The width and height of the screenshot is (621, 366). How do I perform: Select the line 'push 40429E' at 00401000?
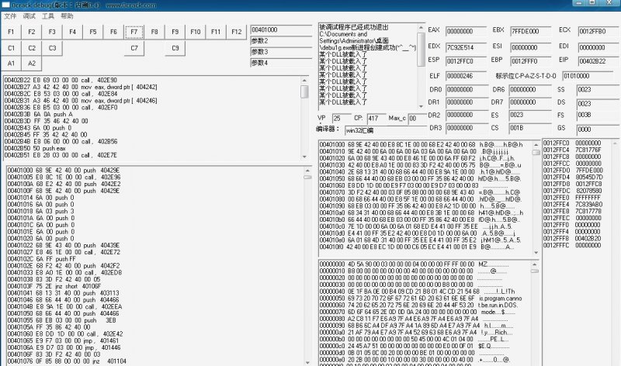pyautogui.click(x=64, y=171)
